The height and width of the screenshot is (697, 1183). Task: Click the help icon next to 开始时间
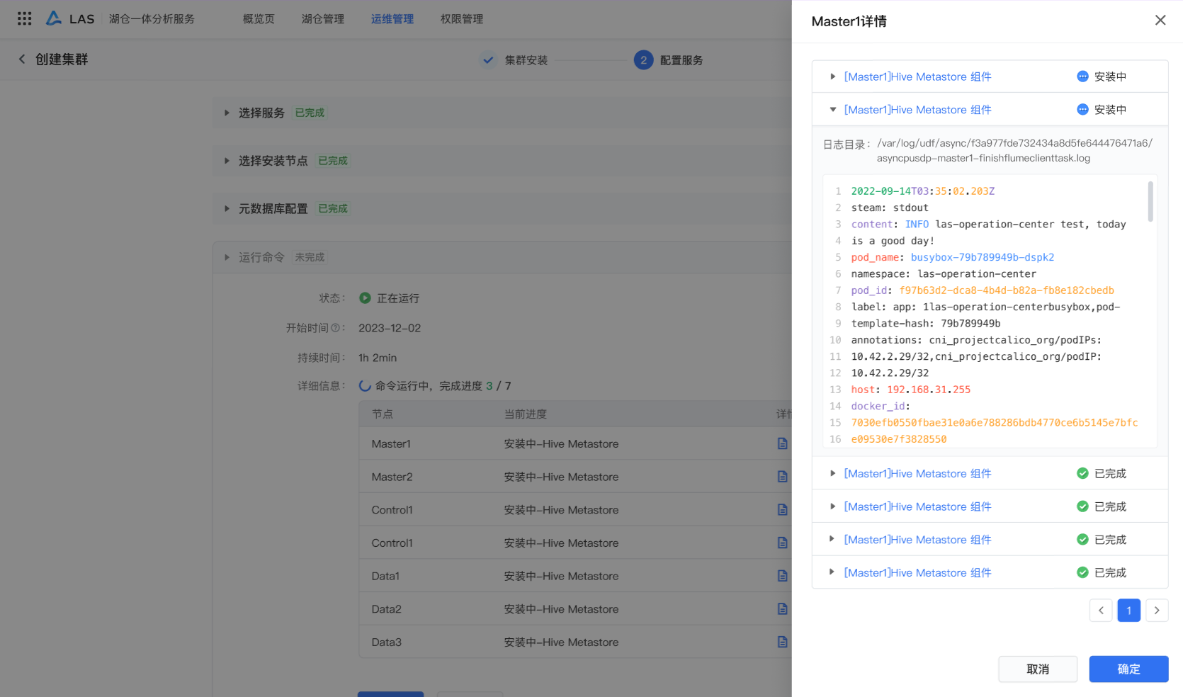click(335, 328)
